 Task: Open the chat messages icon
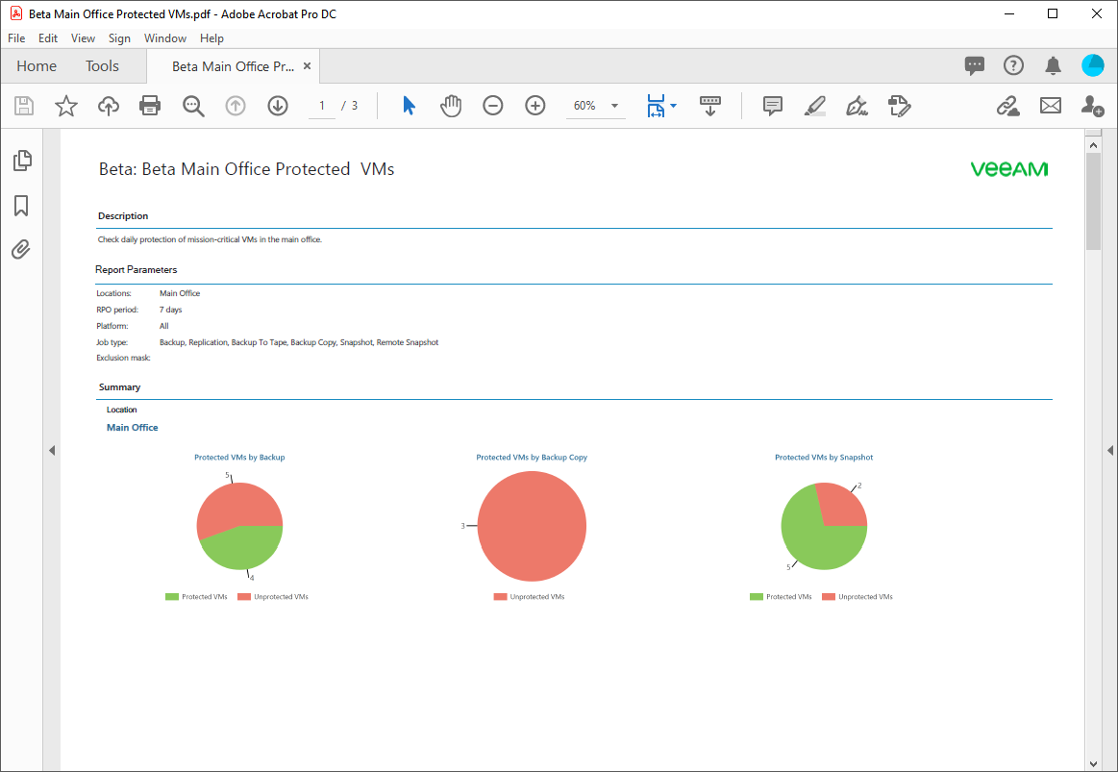click(974, 65)
